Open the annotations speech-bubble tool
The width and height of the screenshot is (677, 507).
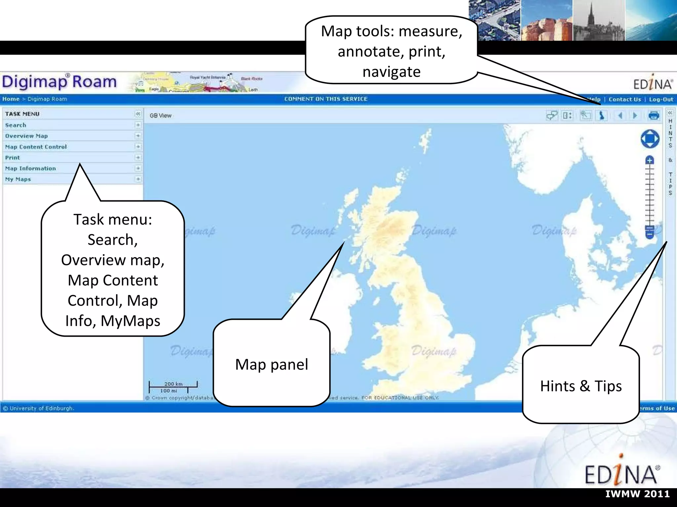click(x=551, y=116)
